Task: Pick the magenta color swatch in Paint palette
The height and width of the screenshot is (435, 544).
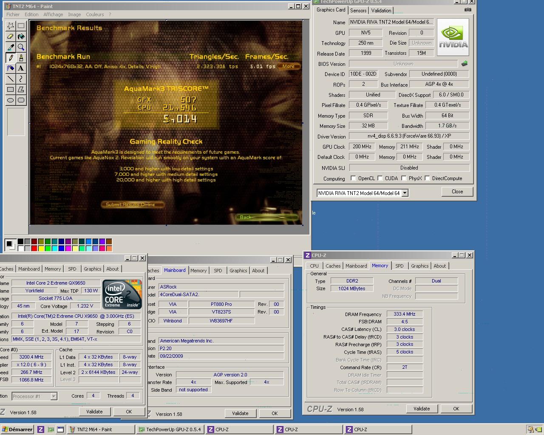Action: coord(68,248)
